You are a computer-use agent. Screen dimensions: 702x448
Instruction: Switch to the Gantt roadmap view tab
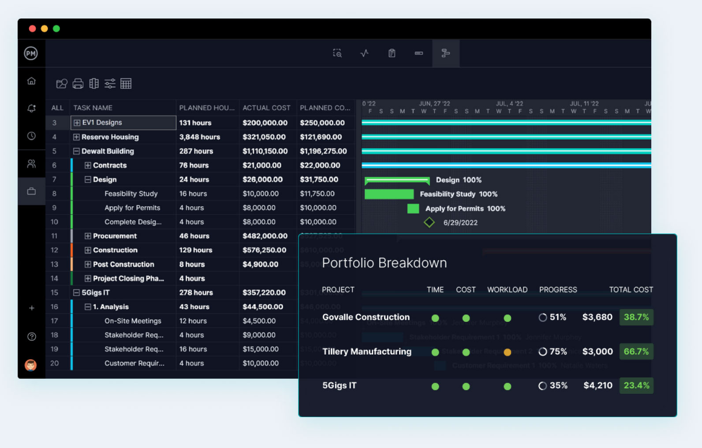pos(445,53)
